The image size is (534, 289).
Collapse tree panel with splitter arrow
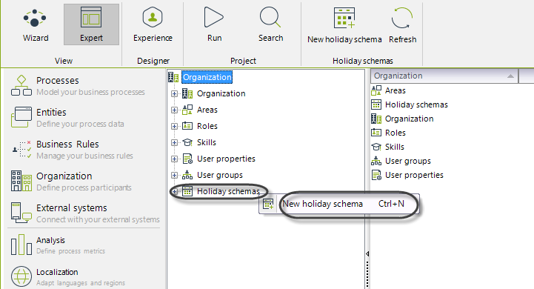click(367, 253)
